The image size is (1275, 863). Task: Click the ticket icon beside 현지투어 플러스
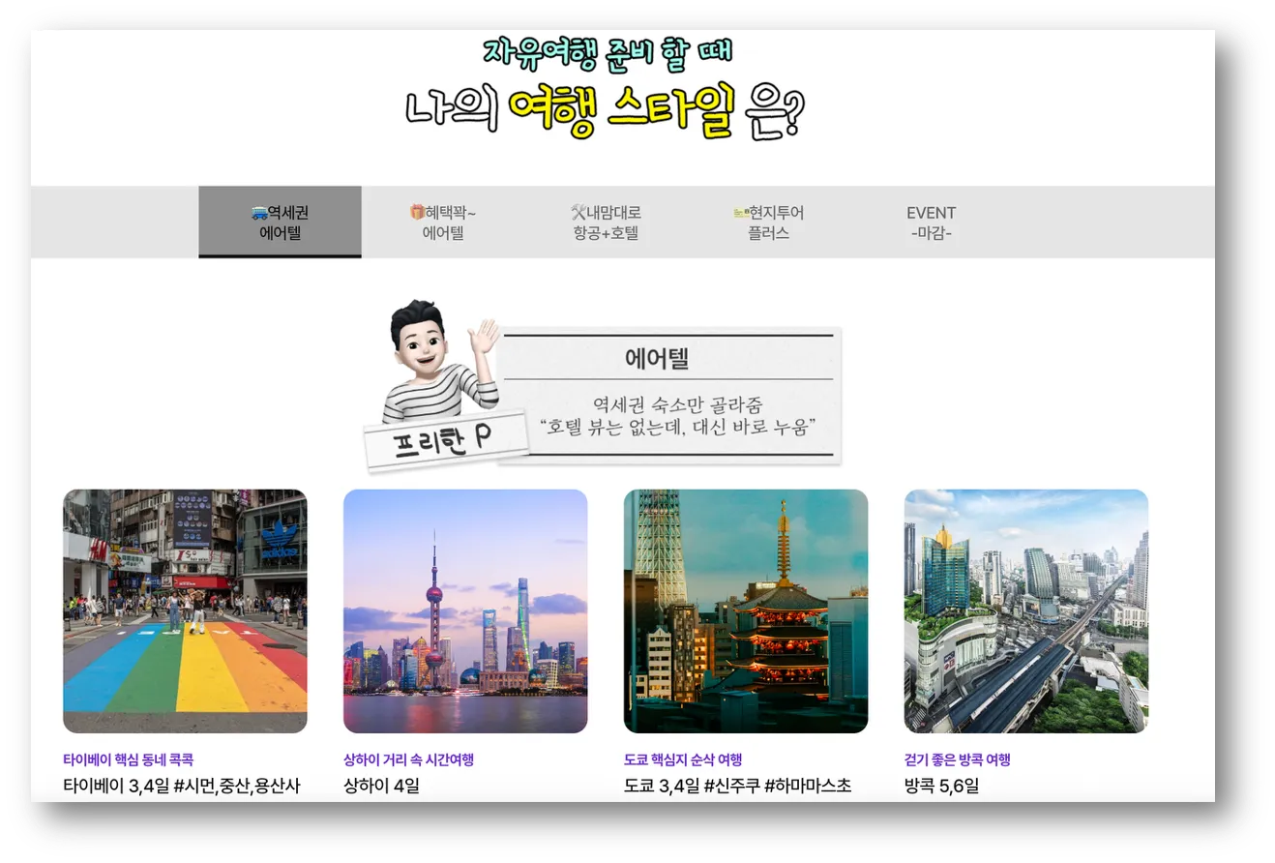(x=737, y=212)
